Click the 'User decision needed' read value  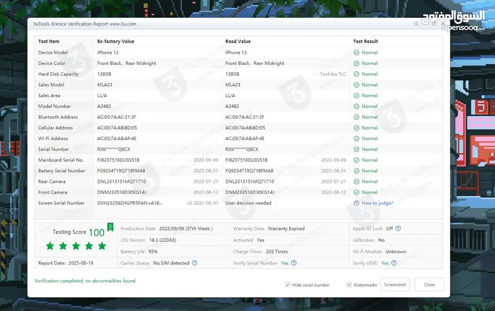click(248, 203)
